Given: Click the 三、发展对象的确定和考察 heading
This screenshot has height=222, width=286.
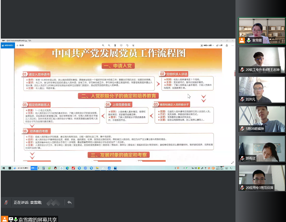Looking at the screenshot, I should 119,155.
